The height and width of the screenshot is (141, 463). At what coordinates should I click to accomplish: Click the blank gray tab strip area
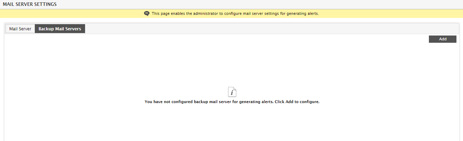coord(271,29)
